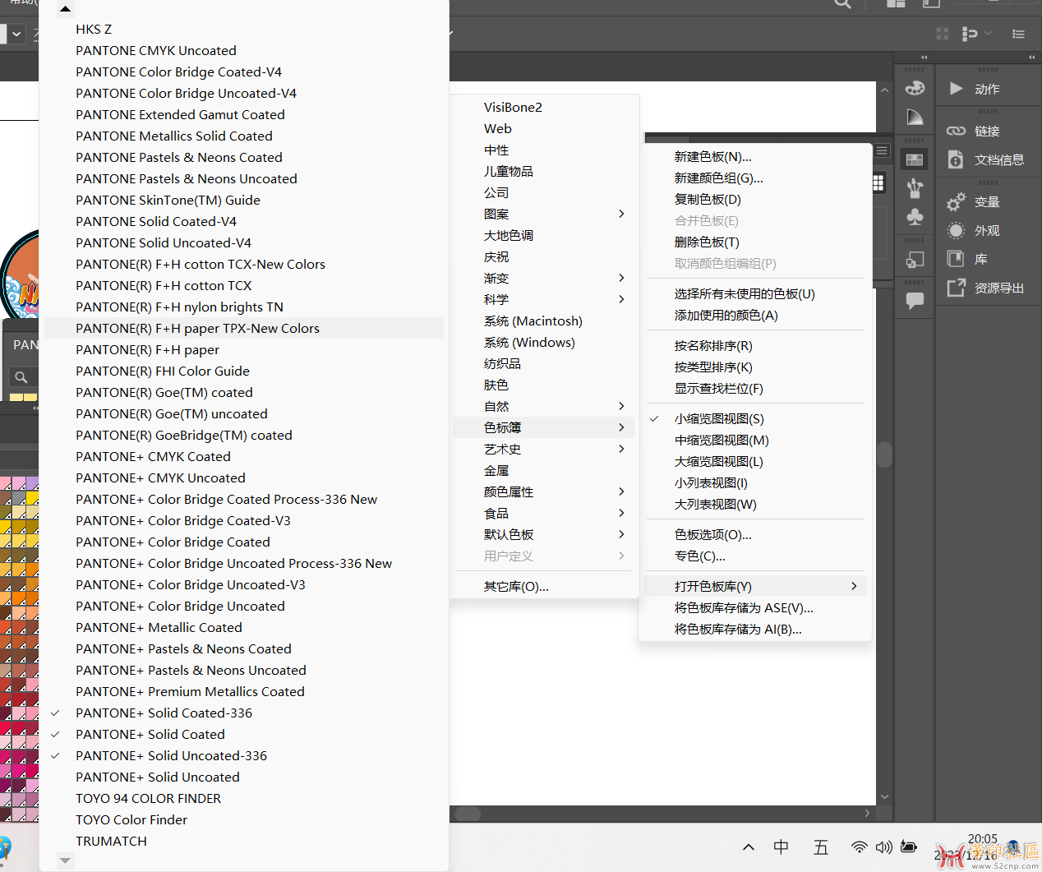This screenshot has height=872, width=1042.
Task: Click the snap magnet icon in control bar
Action: click(x=970, y=34)
